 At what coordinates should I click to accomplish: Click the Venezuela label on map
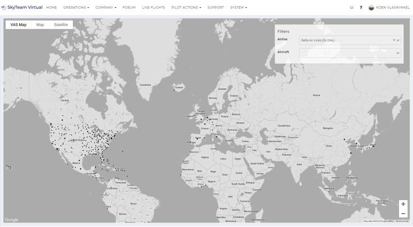pyautogui.click(x=121, y=183)
